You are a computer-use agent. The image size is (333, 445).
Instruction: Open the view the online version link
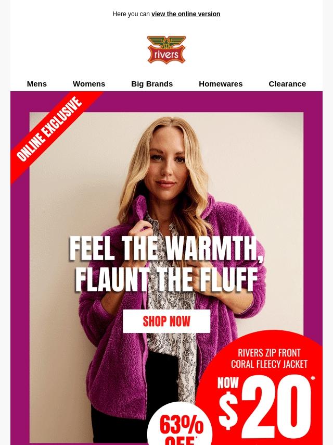click(x=186, y=14)
